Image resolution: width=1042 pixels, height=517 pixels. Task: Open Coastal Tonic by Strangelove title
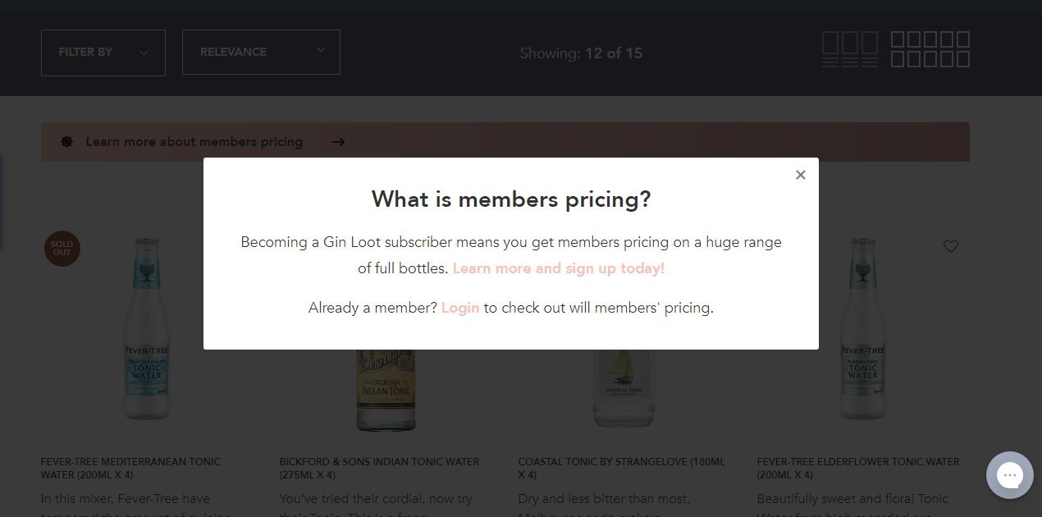[622, 468]
